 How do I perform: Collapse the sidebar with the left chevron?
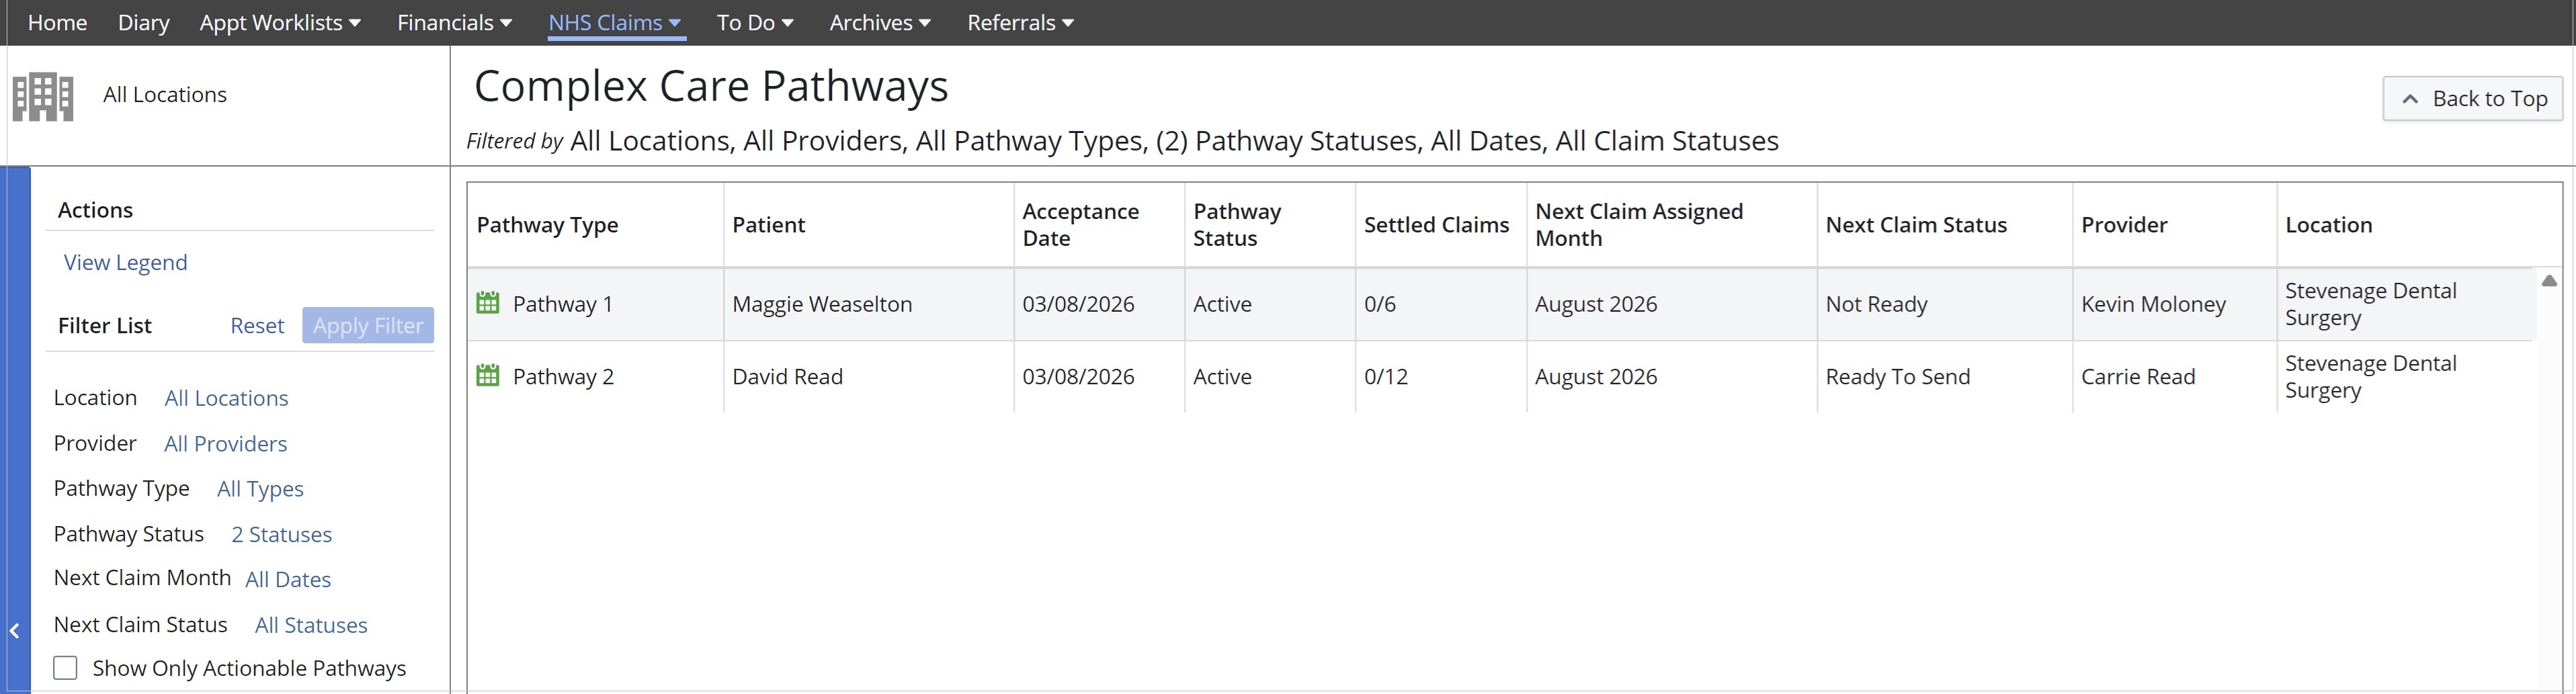15,631
